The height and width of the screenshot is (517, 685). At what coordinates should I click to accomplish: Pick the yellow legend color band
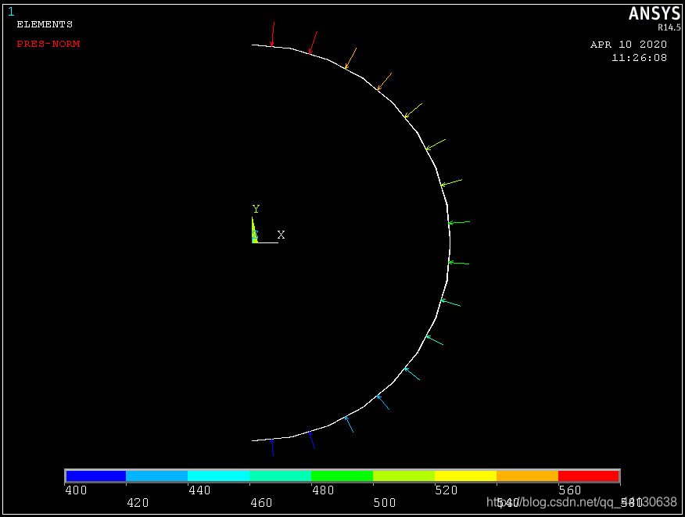465,476
